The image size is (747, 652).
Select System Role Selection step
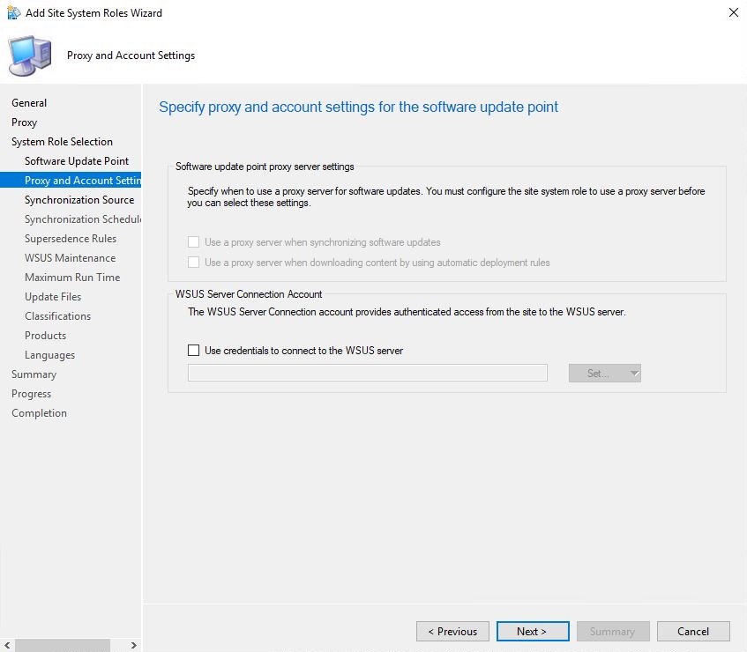coord(62,142)
